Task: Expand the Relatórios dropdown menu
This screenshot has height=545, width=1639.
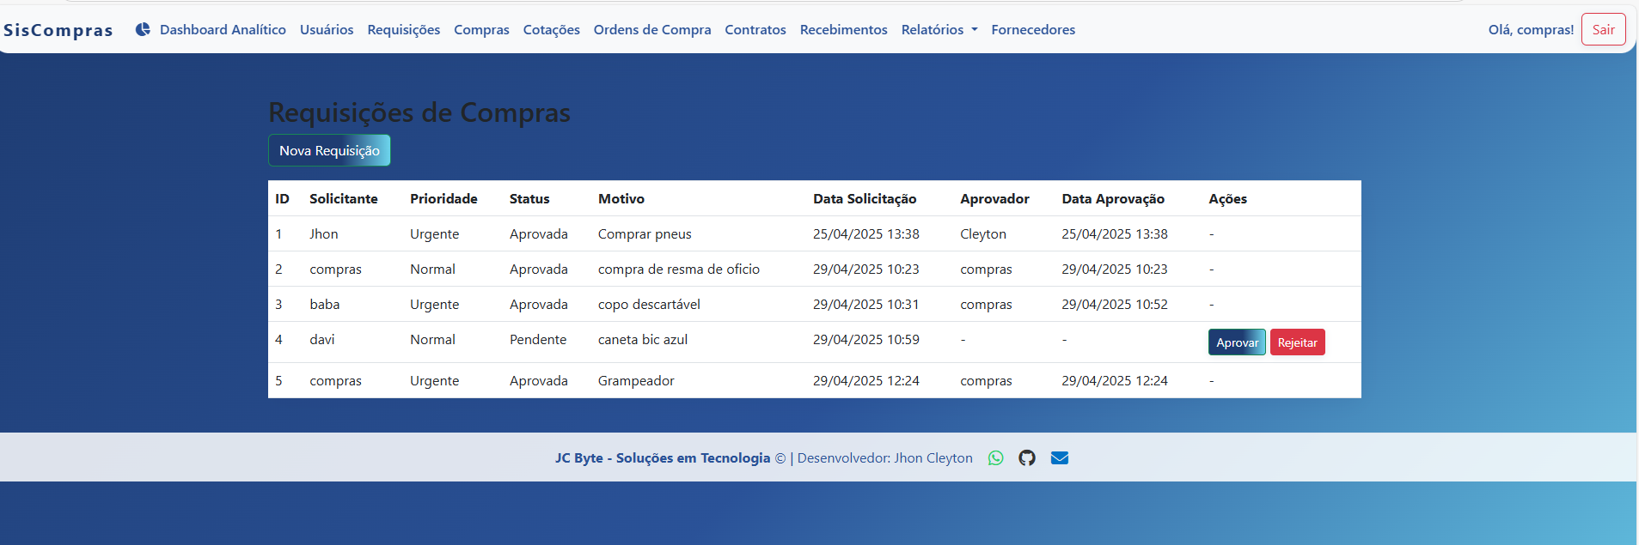Action: pyautogui.click(x=939, y=30)
